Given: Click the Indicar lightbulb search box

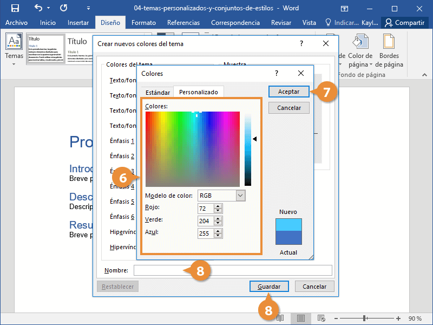Looking at the screenshot, I should coord(342,23).
